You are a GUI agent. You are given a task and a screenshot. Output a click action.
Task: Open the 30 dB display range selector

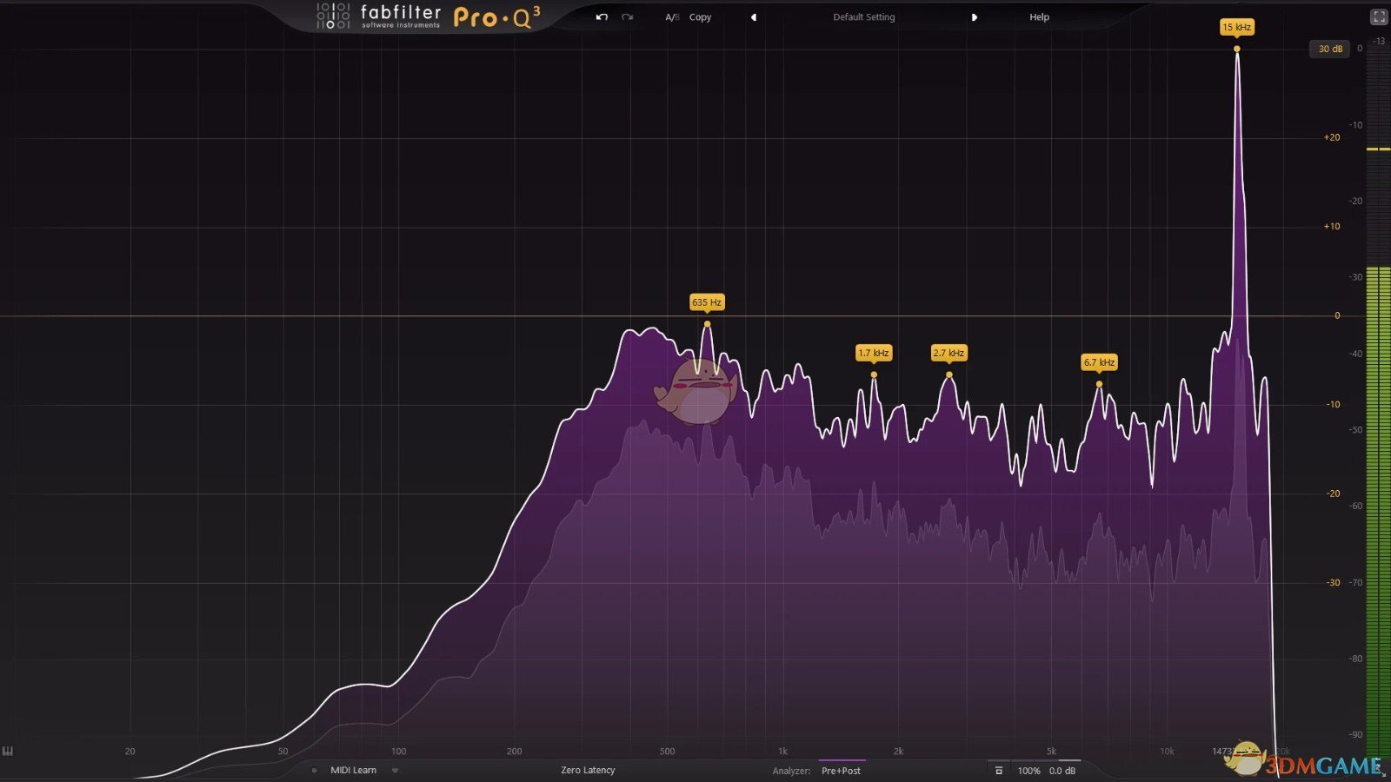[1329, 49]
